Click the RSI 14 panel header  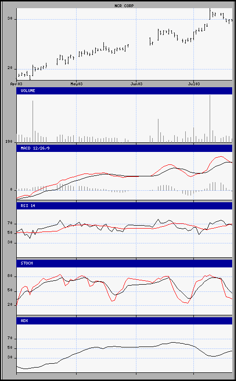pyautogui.click(x=124, y=206)
